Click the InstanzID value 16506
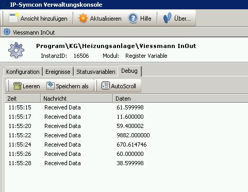Viewport: 248px width, 192px height. (81, 56)
